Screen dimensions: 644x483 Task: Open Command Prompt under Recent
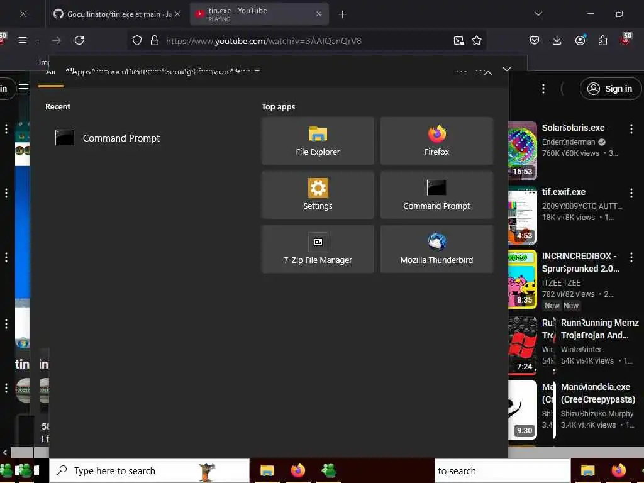tap(108, 138)
